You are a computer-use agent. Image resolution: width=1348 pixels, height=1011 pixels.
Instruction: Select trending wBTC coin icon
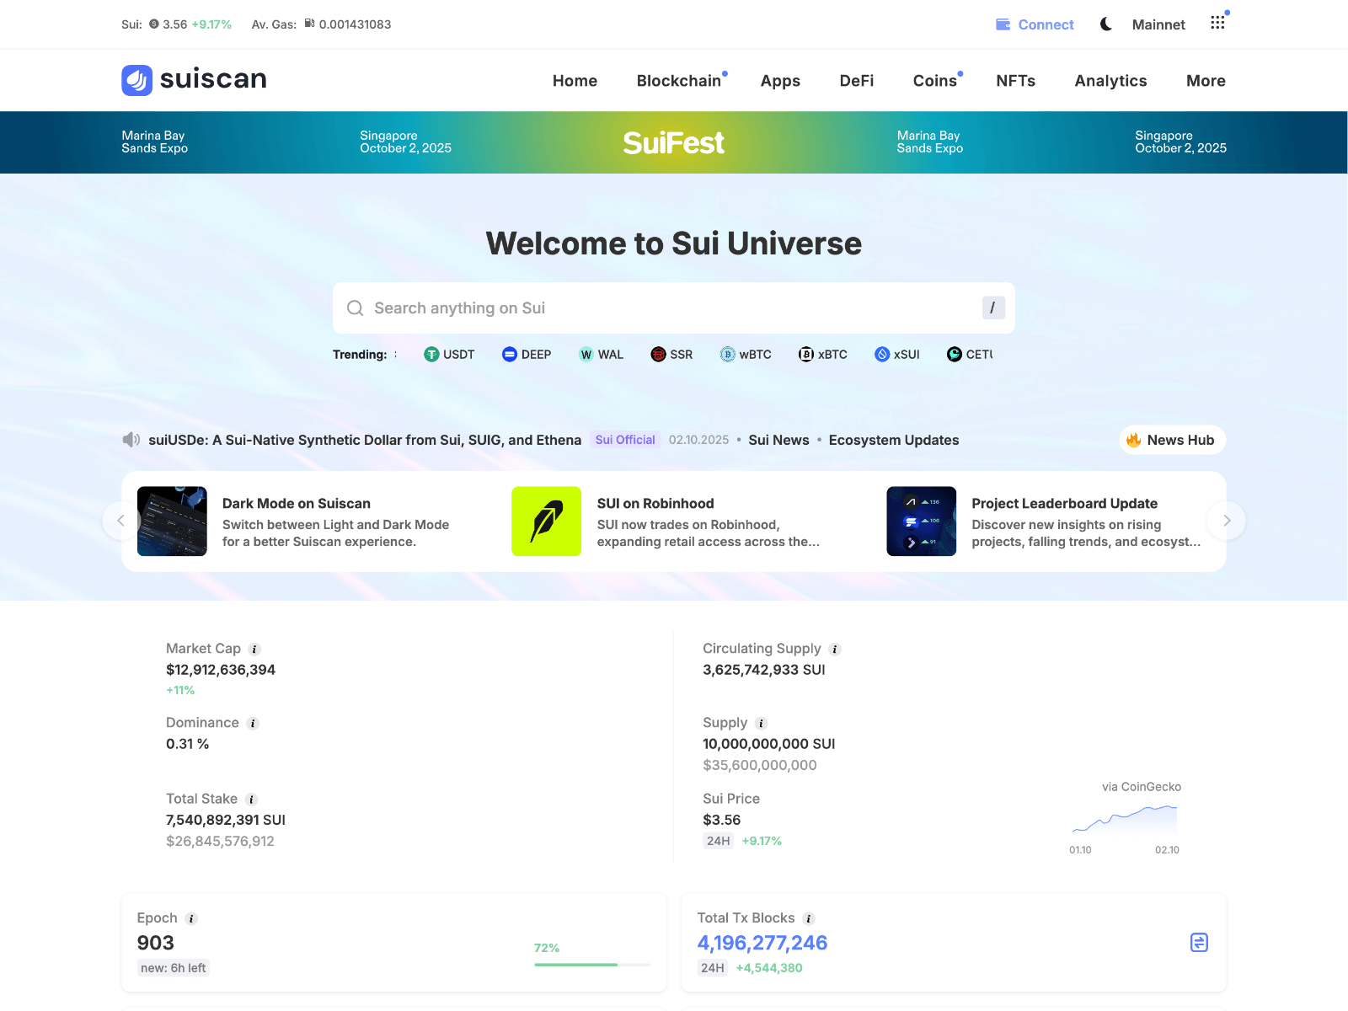click(x=728, y=355)
